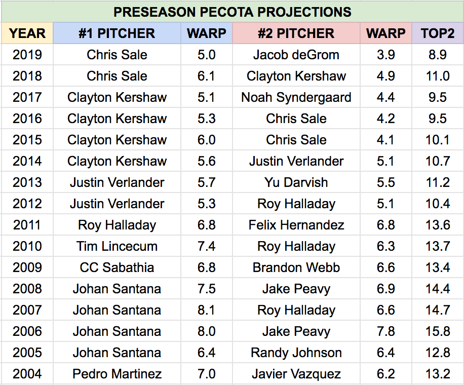464x385 pixels.
Task: Select the 2013 year cell
Action: (27, 182)
